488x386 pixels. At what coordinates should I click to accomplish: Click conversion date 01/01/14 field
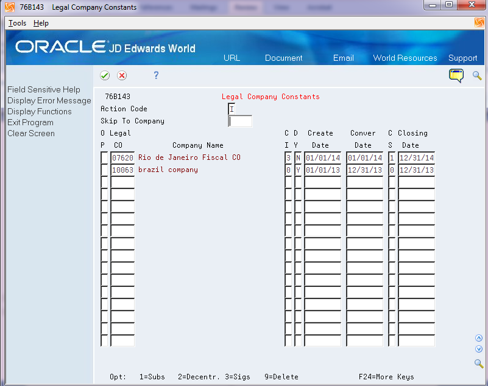(x=365, y=158)
